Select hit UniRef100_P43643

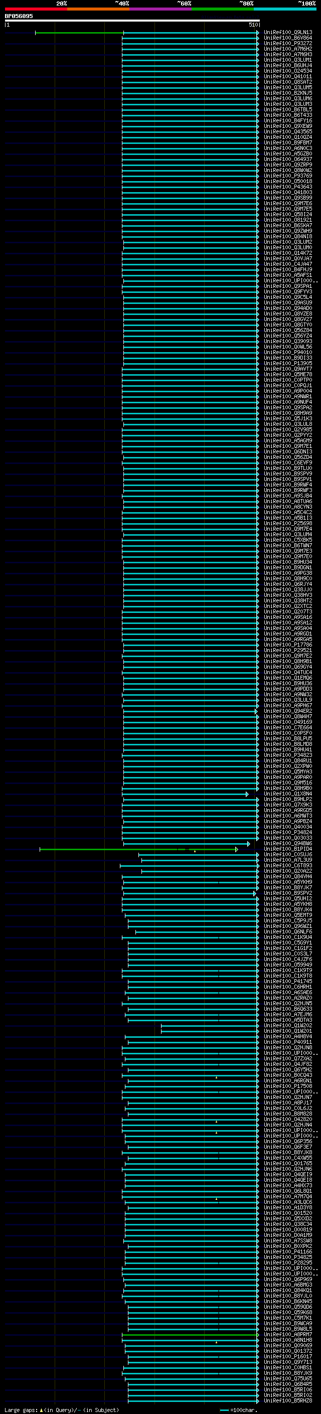coord(287,187)
